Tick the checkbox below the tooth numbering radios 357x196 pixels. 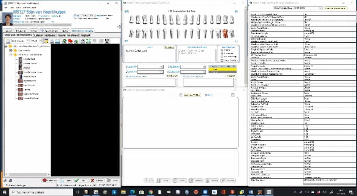[x=223, y=60]
